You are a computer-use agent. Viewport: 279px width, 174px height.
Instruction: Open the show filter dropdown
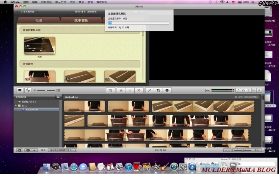point(62,150)
